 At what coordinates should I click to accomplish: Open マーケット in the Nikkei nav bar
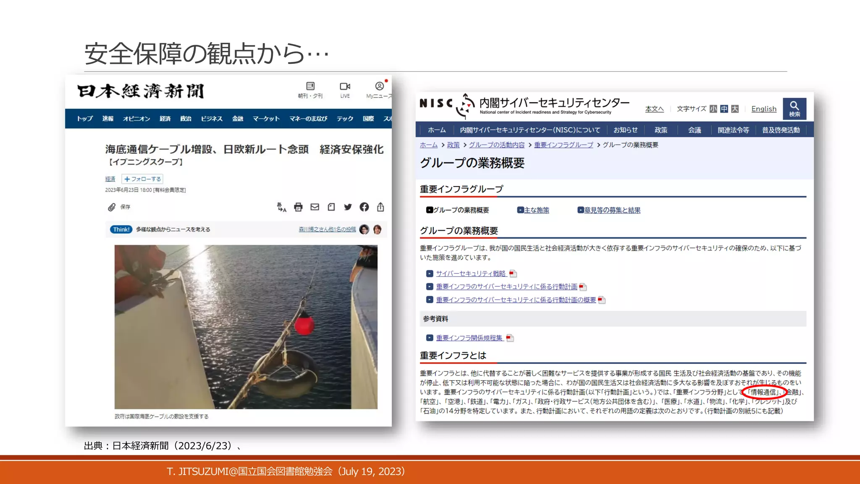[266, 118]
